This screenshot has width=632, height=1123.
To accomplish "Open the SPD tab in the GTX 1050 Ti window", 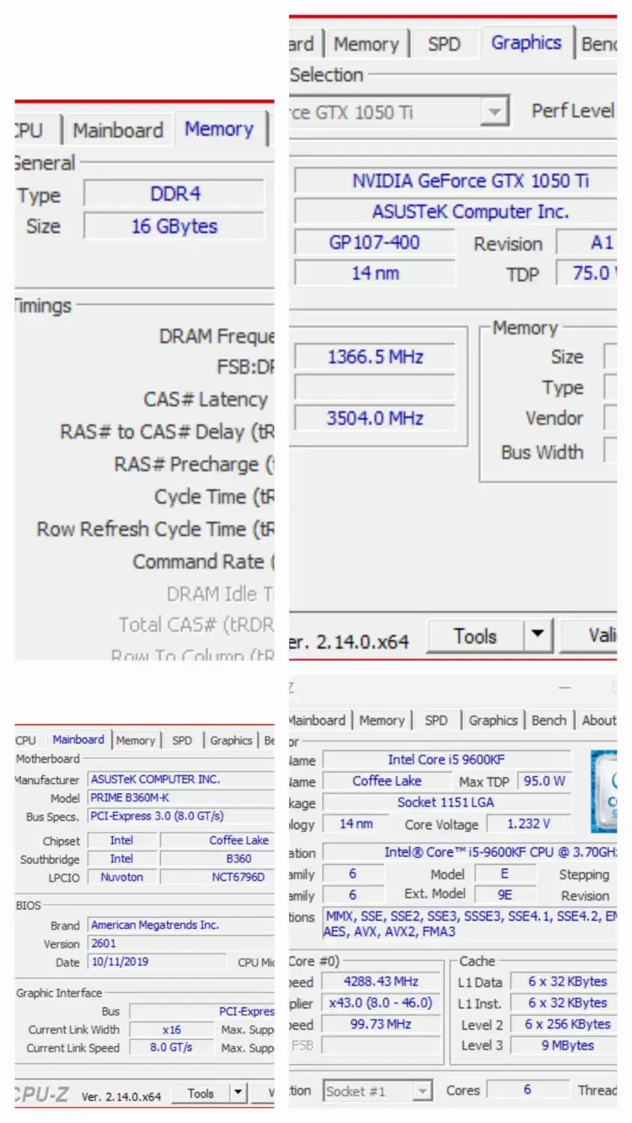I will [444, 44].
